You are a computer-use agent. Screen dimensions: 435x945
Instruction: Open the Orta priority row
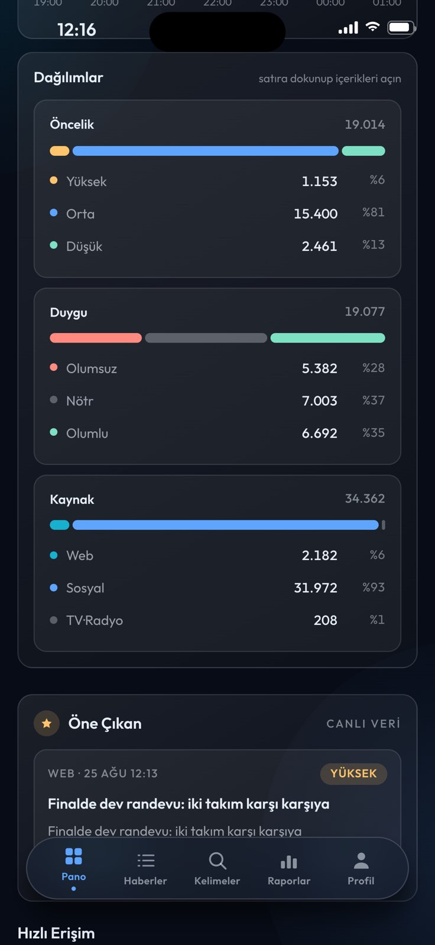pyautogui.click(x=218, y=214)
